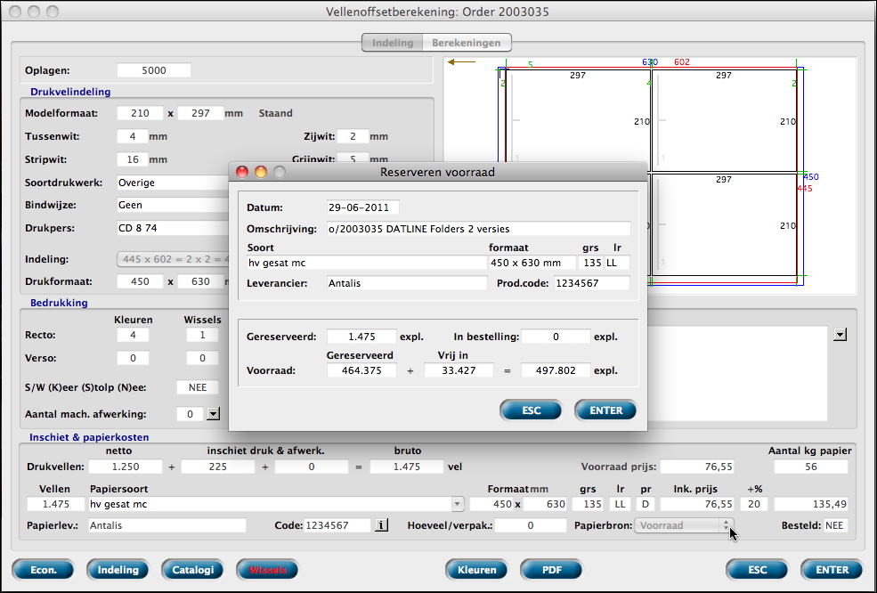Viewport: 877px width, 593px height.
Task: Click main window ENTER button
Action: pyautogui.click(x=832, y=570)
